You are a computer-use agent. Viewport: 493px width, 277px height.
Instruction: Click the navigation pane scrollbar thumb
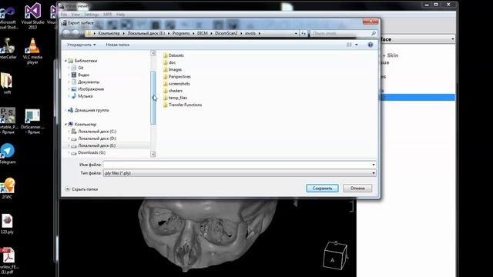coord(153,98)
